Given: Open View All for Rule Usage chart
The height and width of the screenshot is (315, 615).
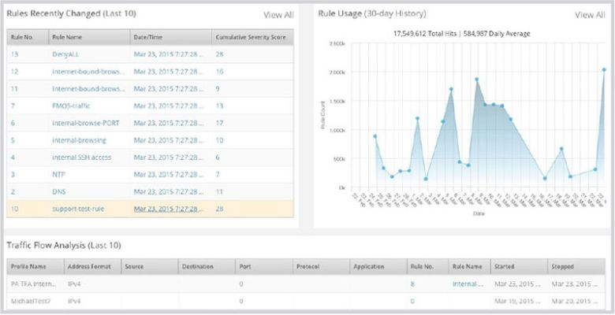Looking at the screenshot, I should point(590,14).
